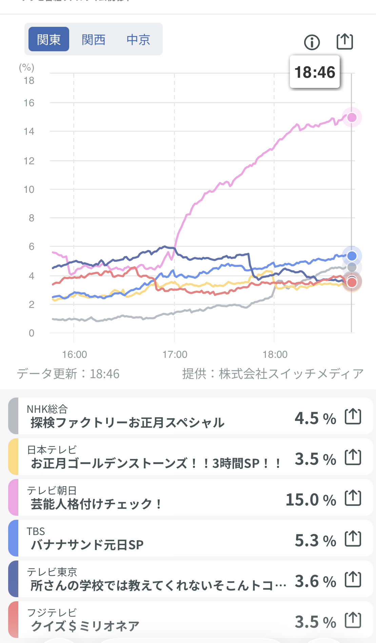Tap the chart share icon
The height and width of the screenshot is (643, 376).
pyautogui.click(x=344, y=41)
